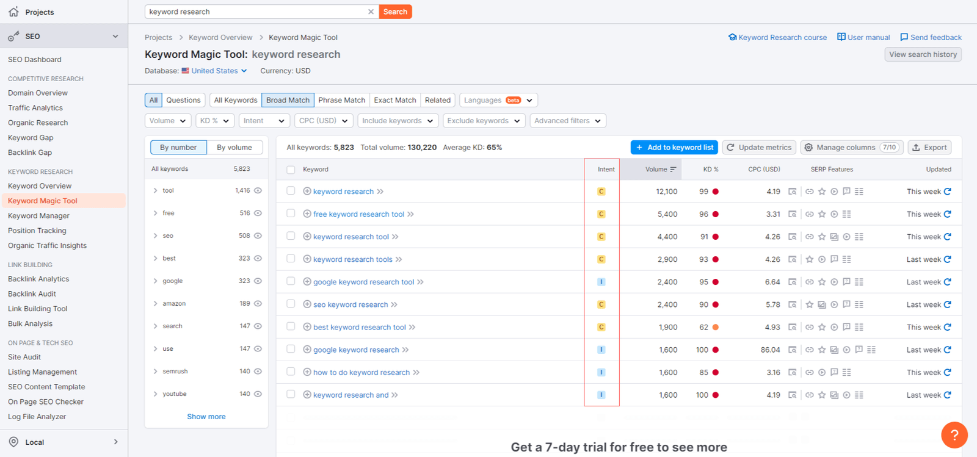Open the Intent filter dropdown
This screenshot has height=457, width=977.
coord(264,121)
